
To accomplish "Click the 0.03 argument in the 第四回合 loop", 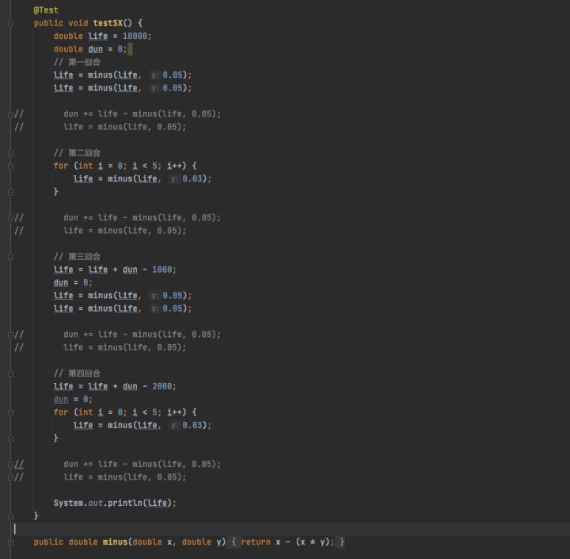I will coord(192,425).
